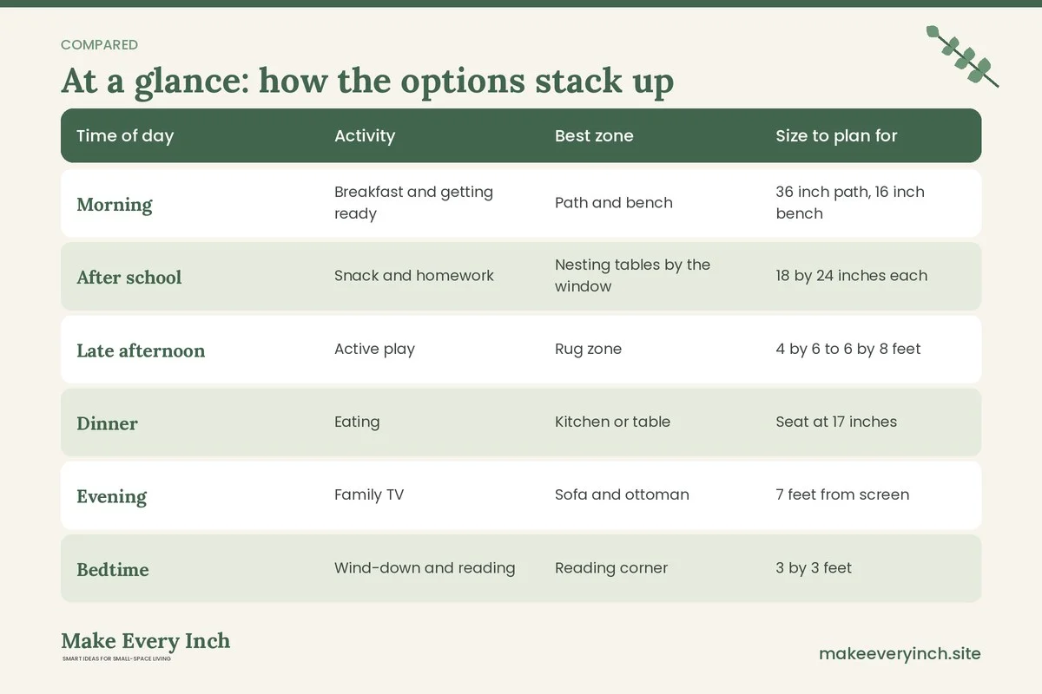Viewport: 1042px width, 694px height.
Task: Click the Bedtime row label
Action: point(113,569)
